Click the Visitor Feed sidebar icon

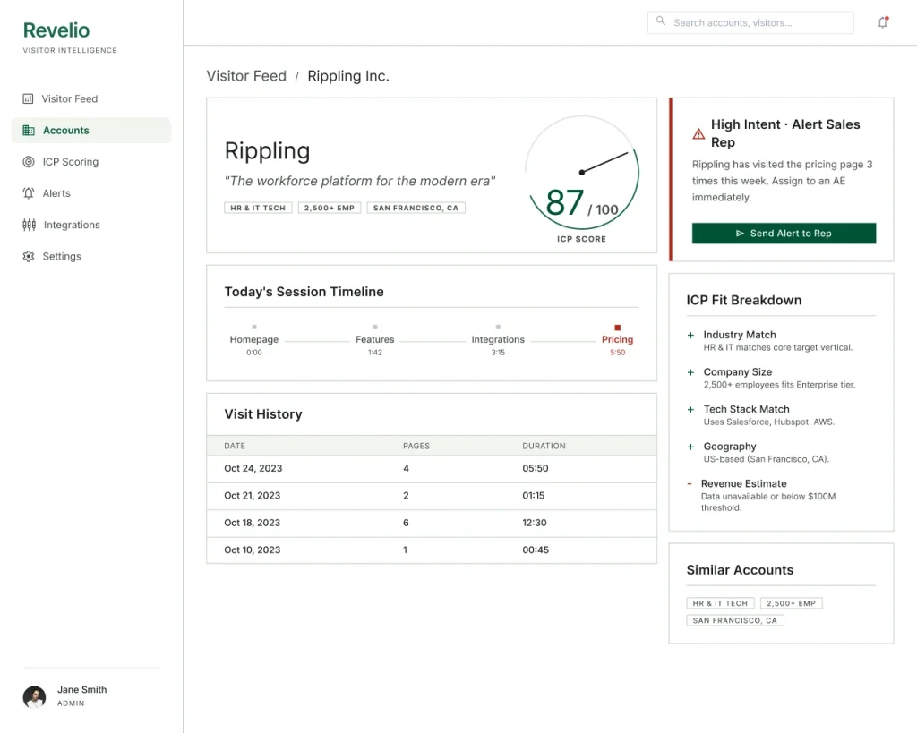coord(28,98)
